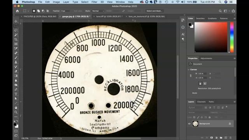Select the Eraser tool

point(16,71)
